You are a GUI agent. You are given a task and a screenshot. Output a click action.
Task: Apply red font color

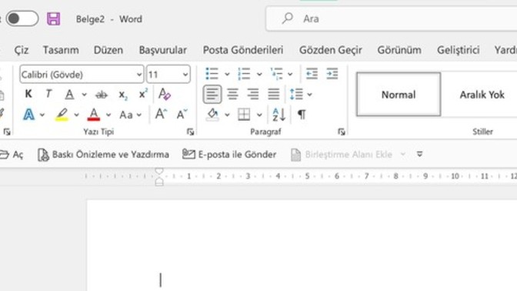[94, 115]
